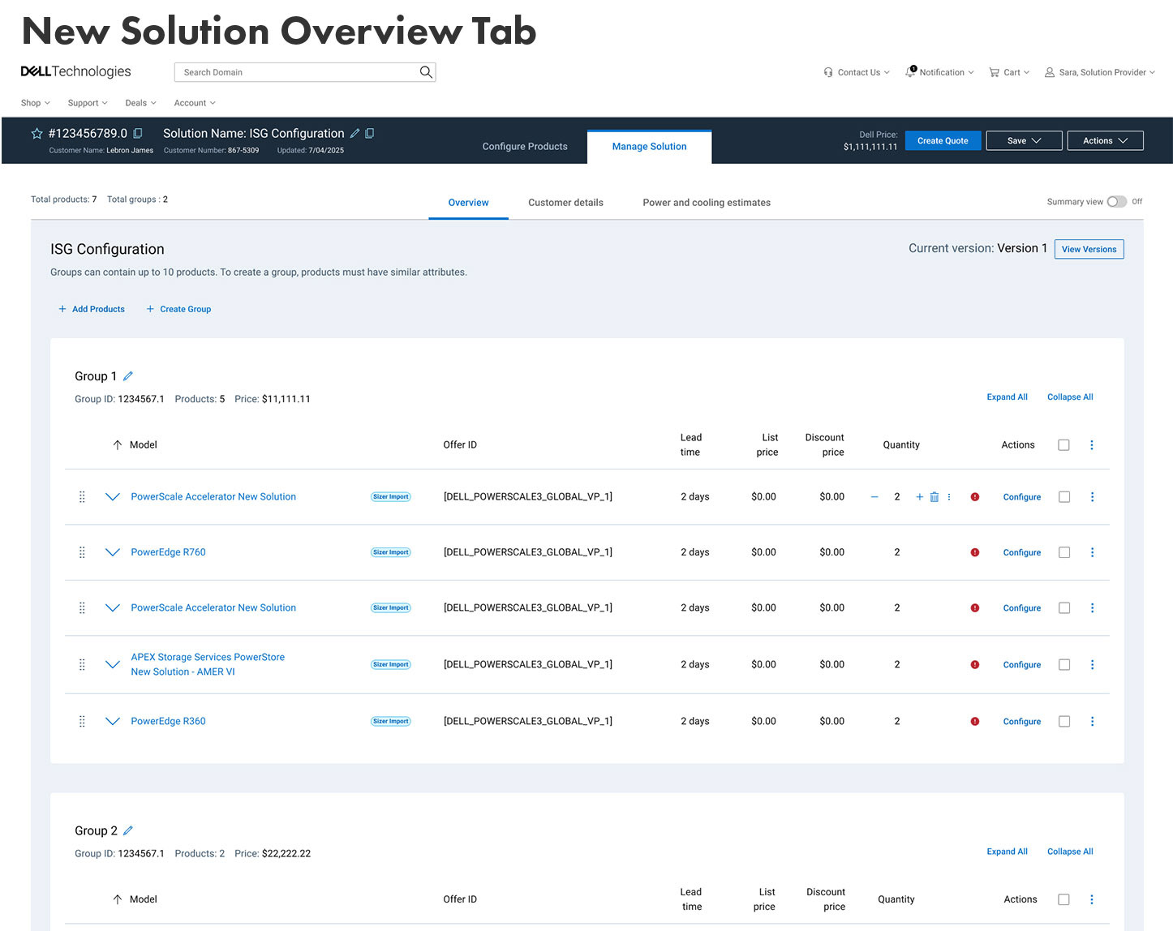
Task: Open kebab menu in Group 2 header row
Action: 1092,899
